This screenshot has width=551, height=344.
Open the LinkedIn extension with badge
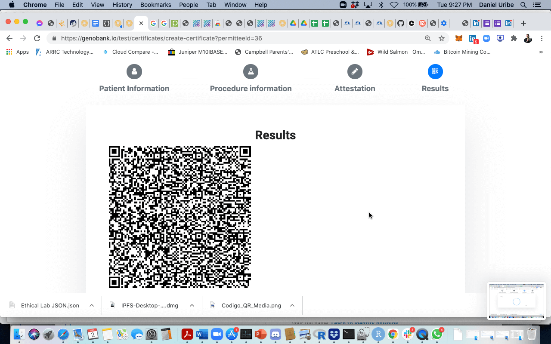point(473,39)
